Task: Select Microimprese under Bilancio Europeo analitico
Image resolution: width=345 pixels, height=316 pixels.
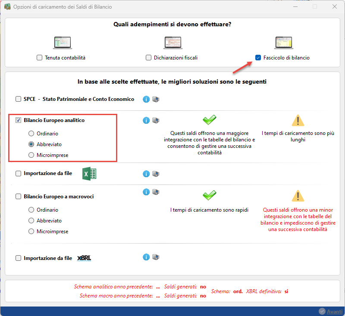Action: pos(31,155)
